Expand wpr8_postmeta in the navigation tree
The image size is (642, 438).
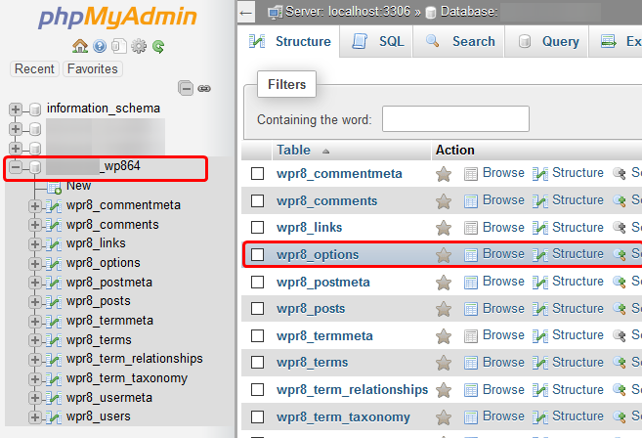click(x=35, y=283)
